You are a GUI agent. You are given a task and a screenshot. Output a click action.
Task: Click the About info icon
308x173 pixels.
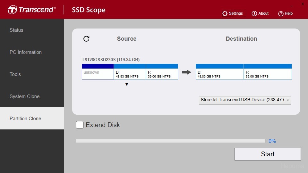coord(254,13)
